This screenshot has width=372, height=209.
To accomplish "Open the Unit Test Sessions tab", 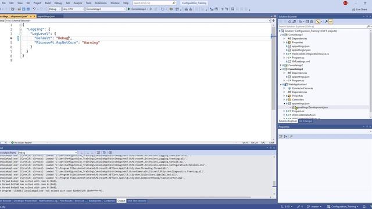I will point(137,201).
